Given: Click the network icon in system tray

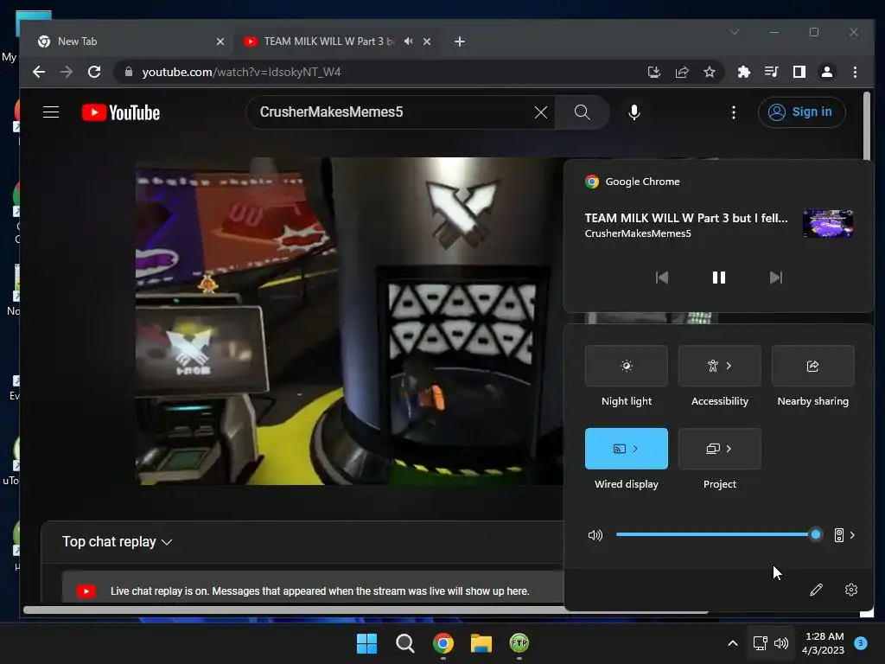Looking at the screenshot, I should tap(761, 643).
